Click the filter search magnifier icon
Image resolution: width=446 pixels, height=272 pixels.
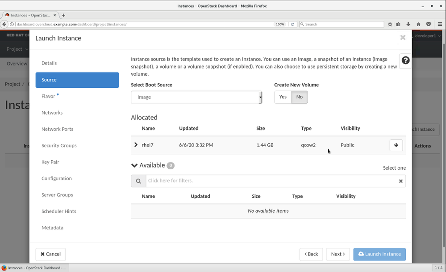coord(138,181)
